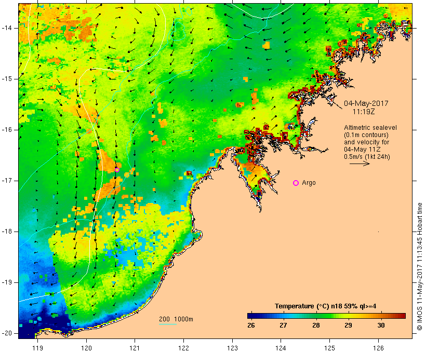Click the magenta Argo float marker in the ocean
The width and height of the screenshot is (426, 353).
point(117,170)
